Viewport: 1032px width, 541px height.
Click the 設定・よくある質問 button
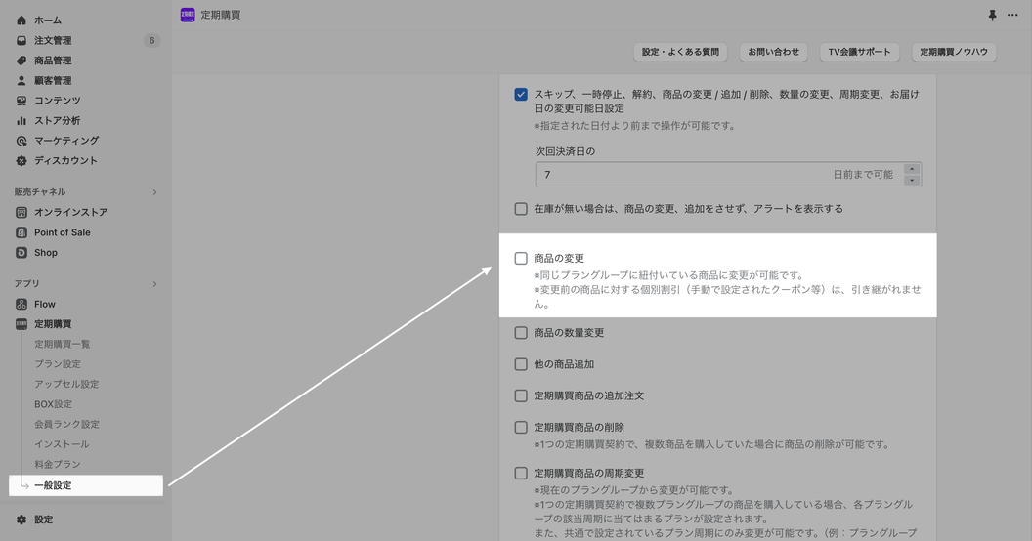coord(680,52)
